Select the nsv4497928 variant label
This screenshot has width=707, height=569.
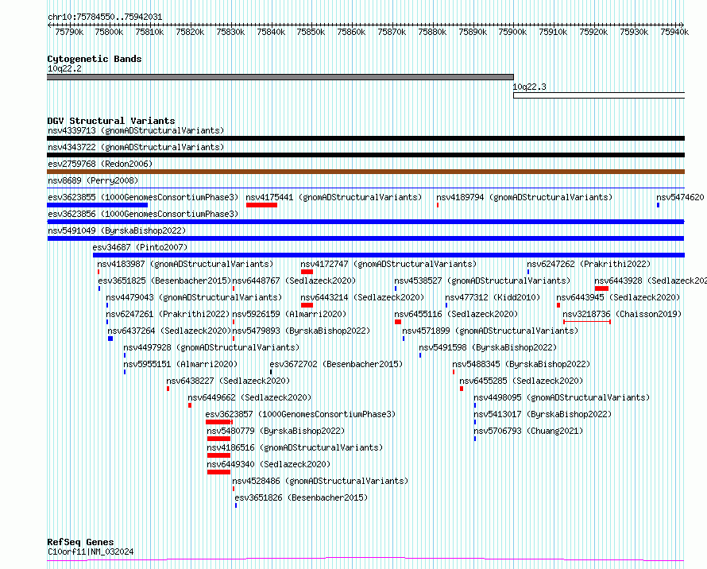[x=211, y=348]
